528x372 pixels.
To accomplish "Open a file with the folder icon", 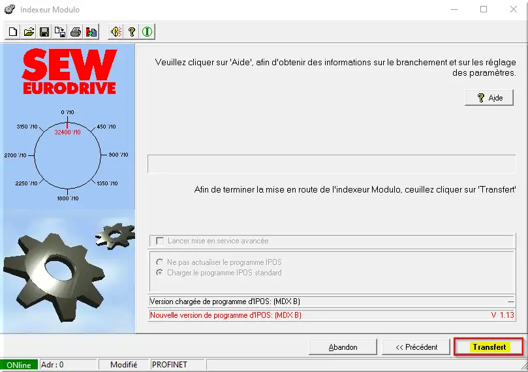I will [29, 32].
